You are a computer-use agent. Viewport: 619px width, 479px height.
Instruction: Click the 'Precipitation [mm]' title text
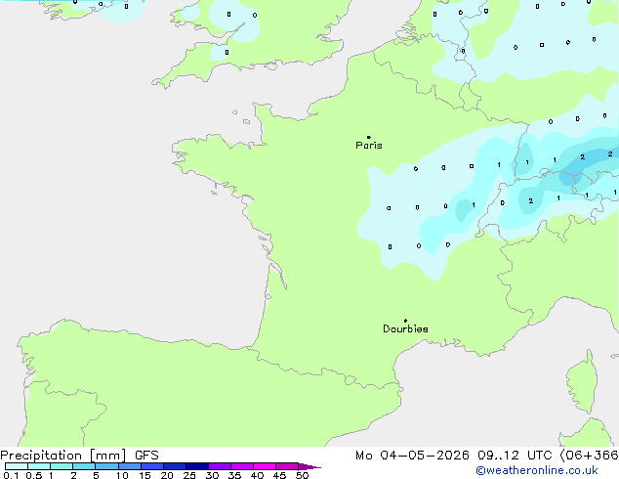click(x=63, y=456)
